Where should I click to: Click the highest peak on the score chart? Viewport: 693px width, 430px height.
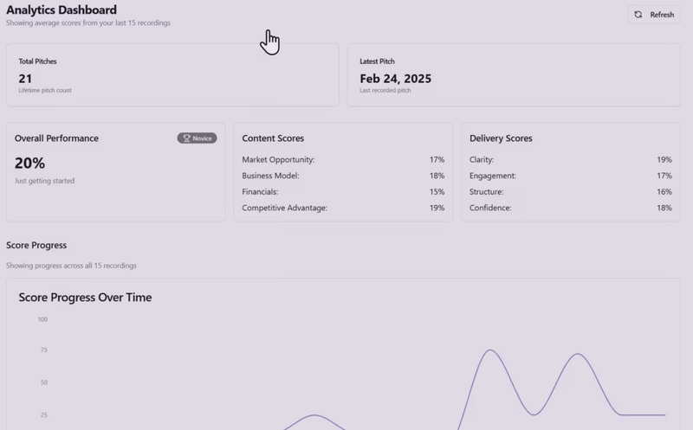pos(490,350)
